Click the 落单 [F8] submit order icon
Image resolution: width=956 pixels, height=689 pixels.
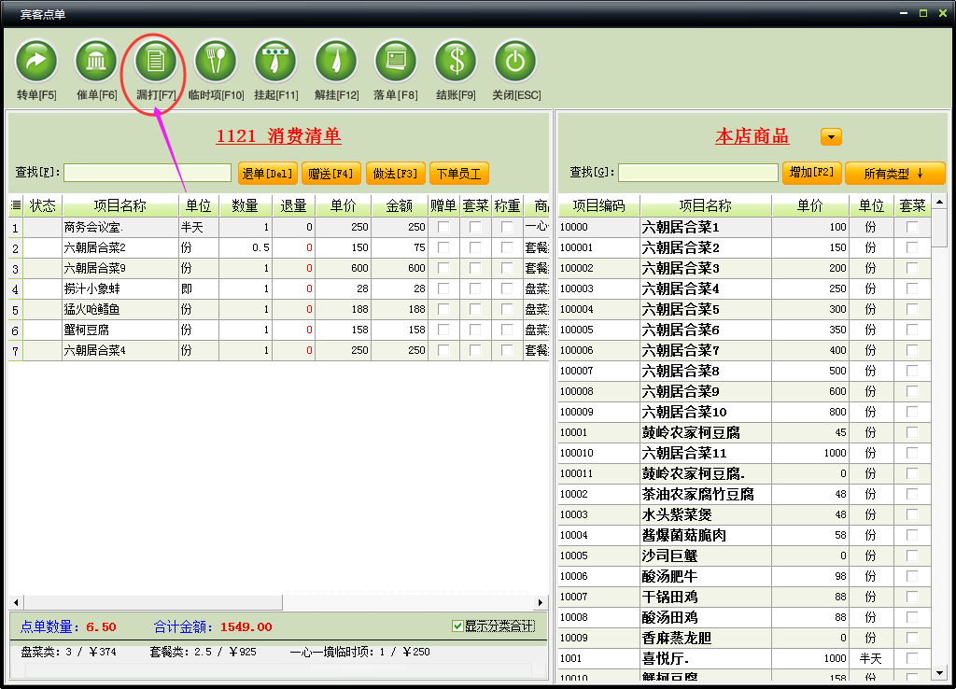[x=396, y=62]
